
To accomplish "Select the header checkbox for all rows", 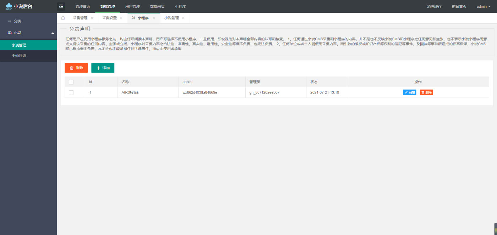I will (71, 82).
